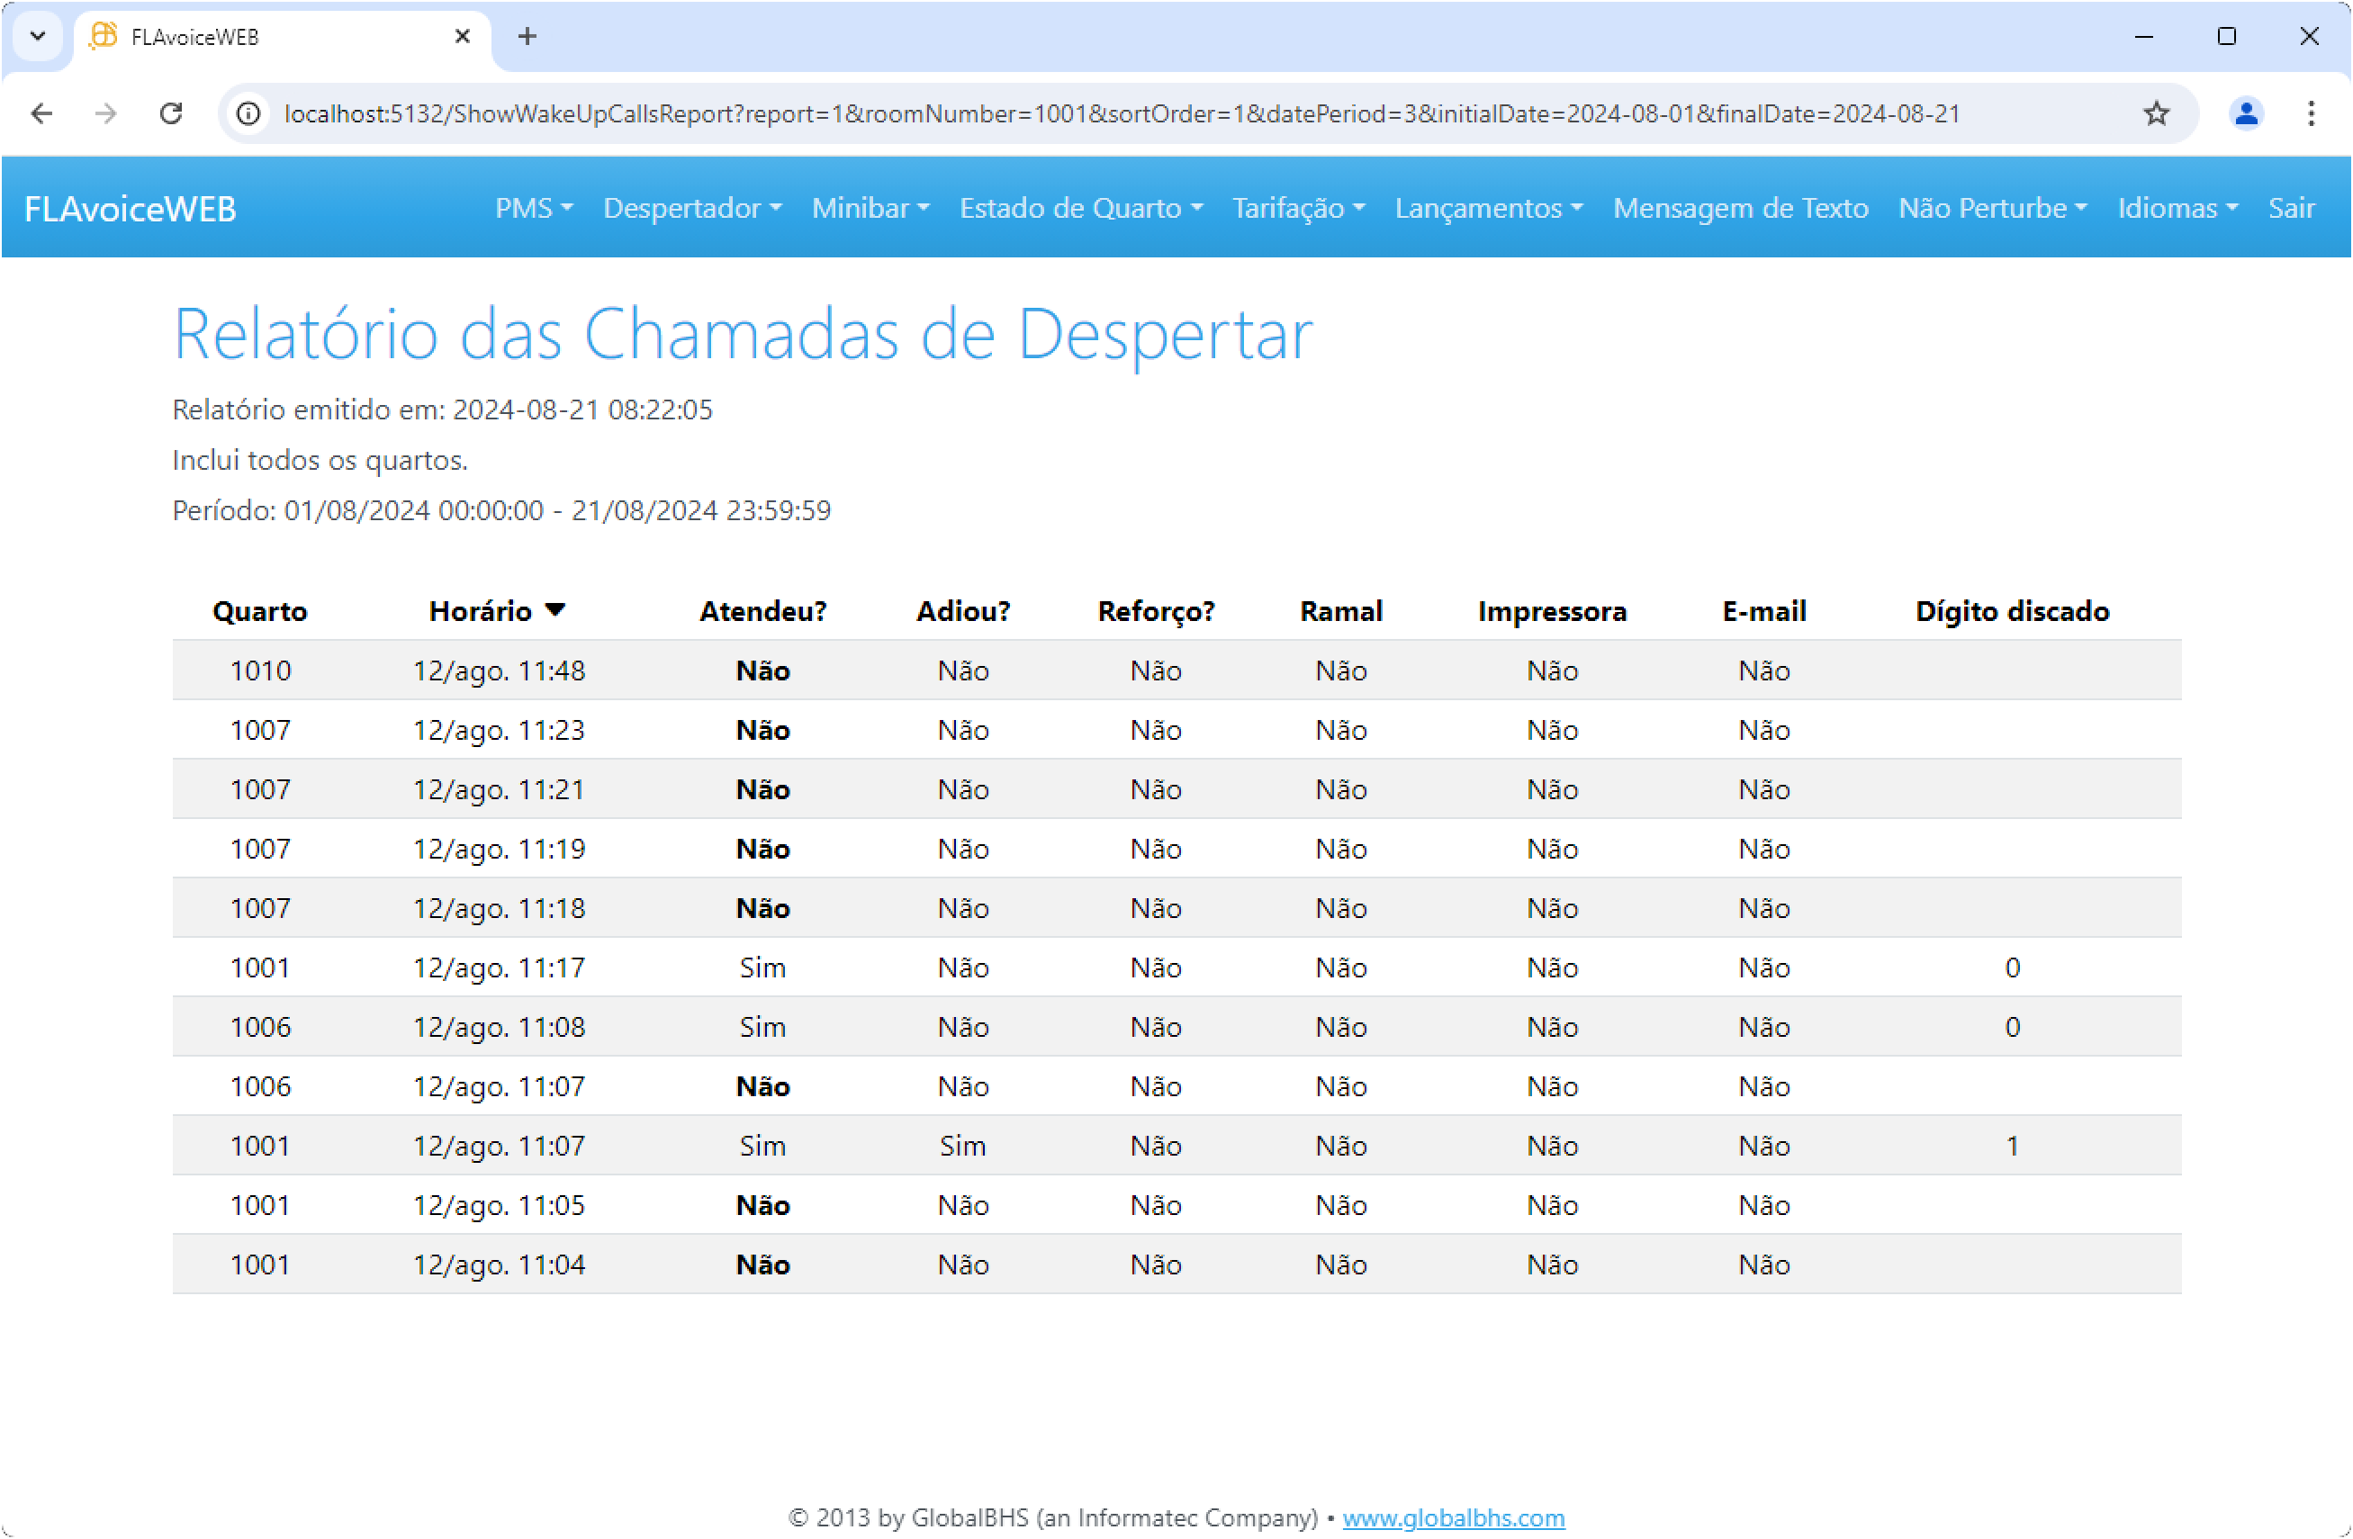Go to FLAvoiceWEB home brand link

tap(130, 209)
